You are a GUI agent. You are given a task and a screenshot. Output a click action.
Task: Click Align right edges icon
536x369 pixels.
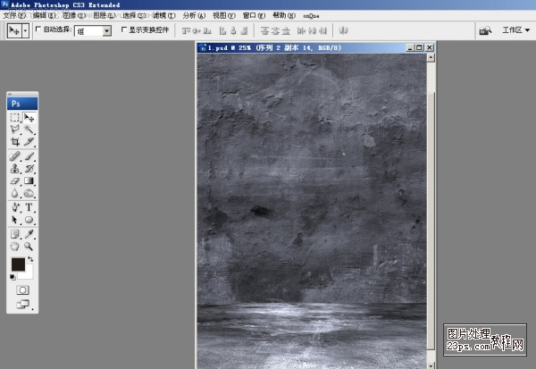[244, 30]
